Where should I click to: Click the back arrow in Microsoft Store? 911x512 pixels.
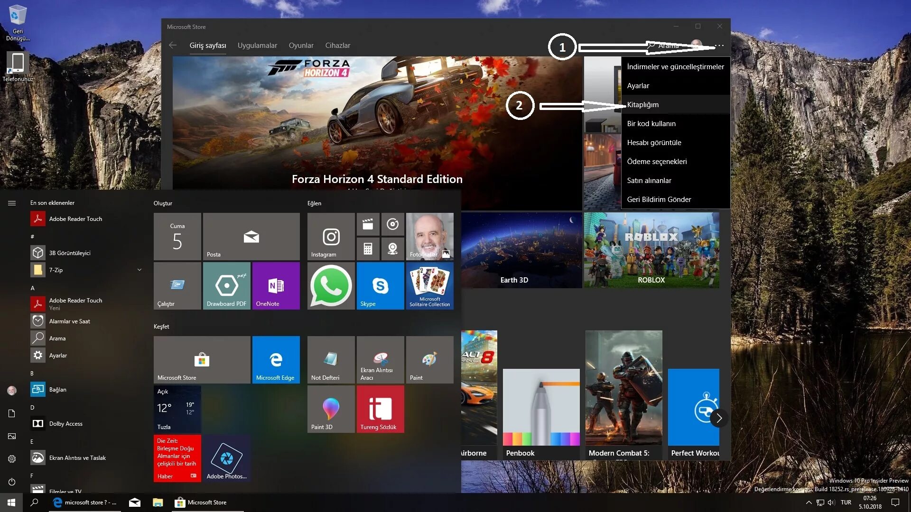173,45
